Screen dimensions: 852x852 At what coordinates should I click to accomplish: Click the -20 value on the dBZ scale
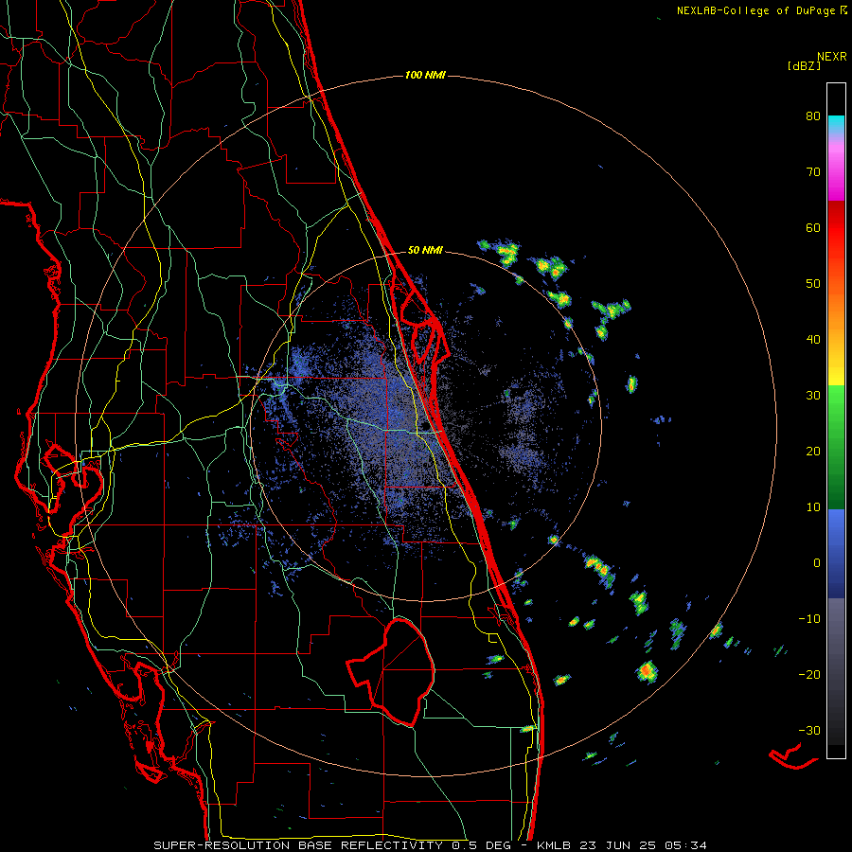[x=809, y=675]
